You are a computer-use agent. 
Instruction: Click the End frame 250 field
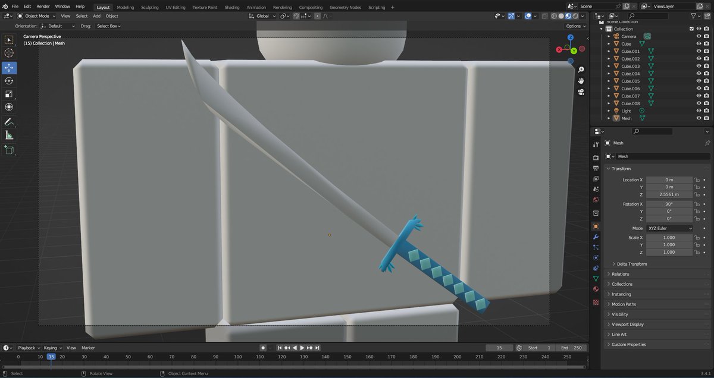pos(572,348)
